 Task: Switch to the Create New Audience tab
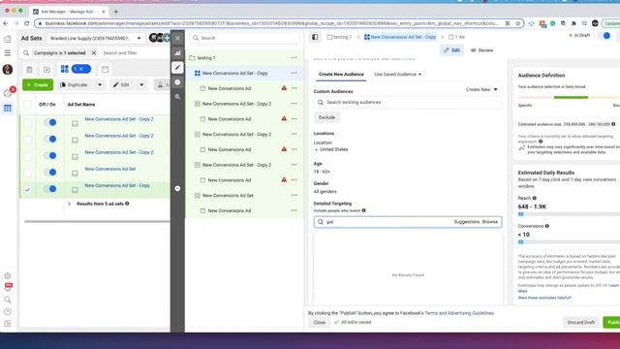click(341, 74)
